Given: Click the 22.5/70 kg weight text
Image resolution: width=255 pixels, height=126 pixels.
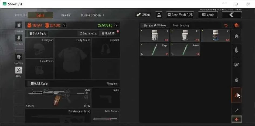Looking at the screenshot, I should (105, 25).
